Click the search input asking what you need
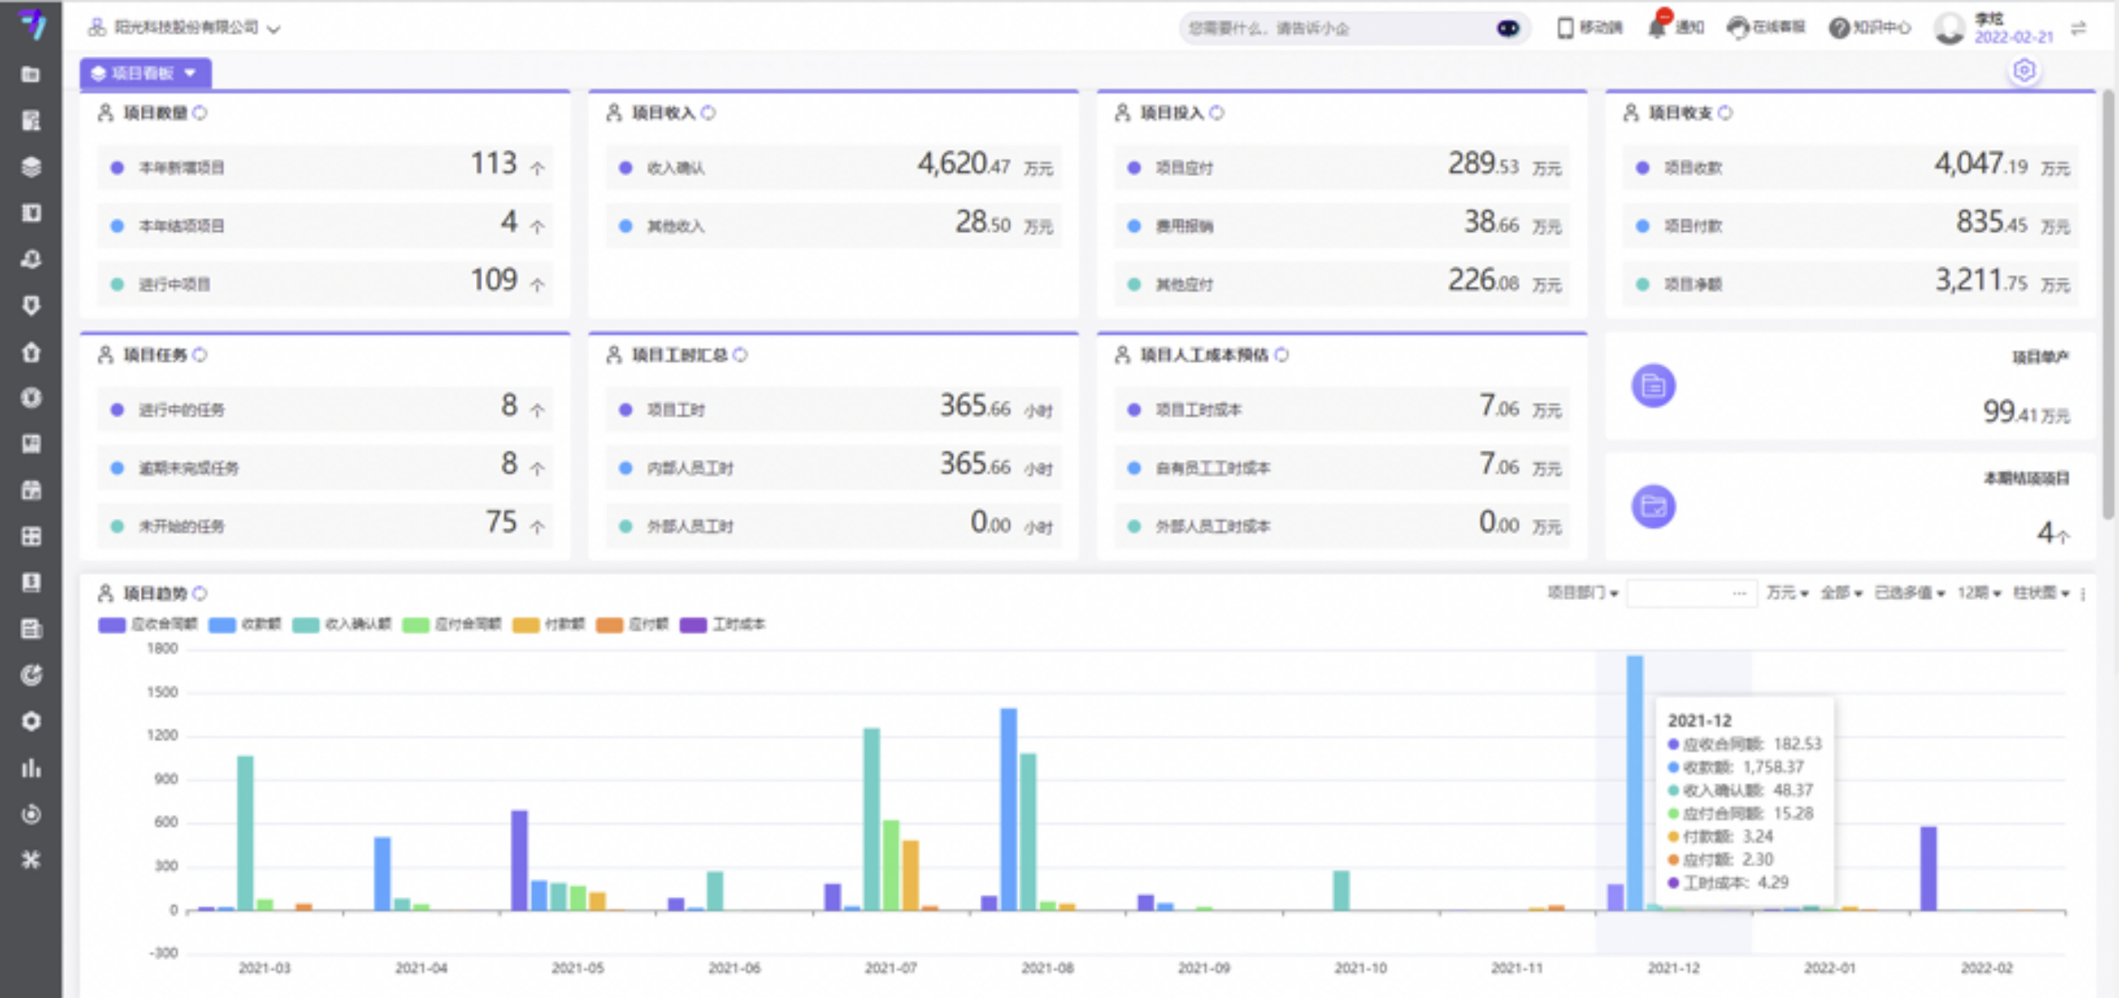 [1333, 28]
